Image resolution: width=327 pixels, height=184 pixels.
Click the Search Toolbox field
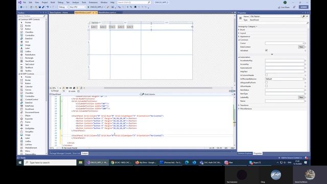[x=32, y=16]
